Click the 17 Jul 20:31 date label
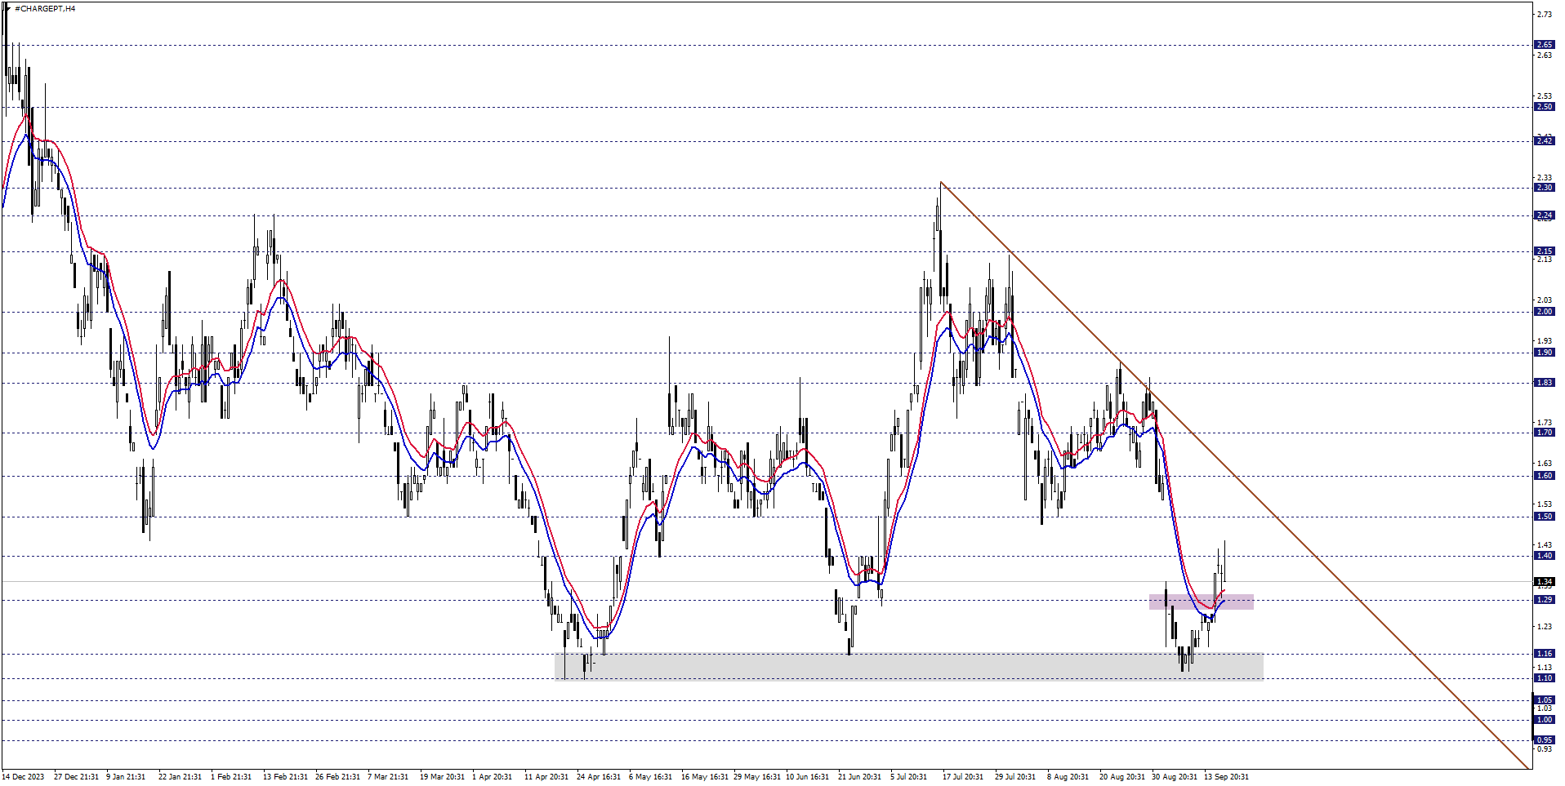 963,777
